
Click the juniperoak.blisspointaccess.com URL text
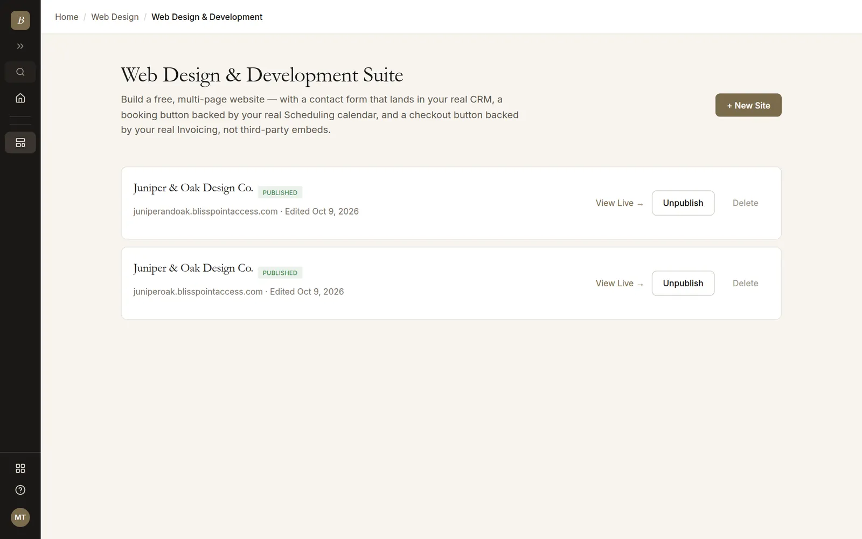(x=198, y=292)
